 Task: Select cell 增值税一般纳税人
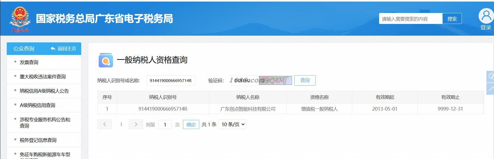pyautogui.click(x=319, y=109)
